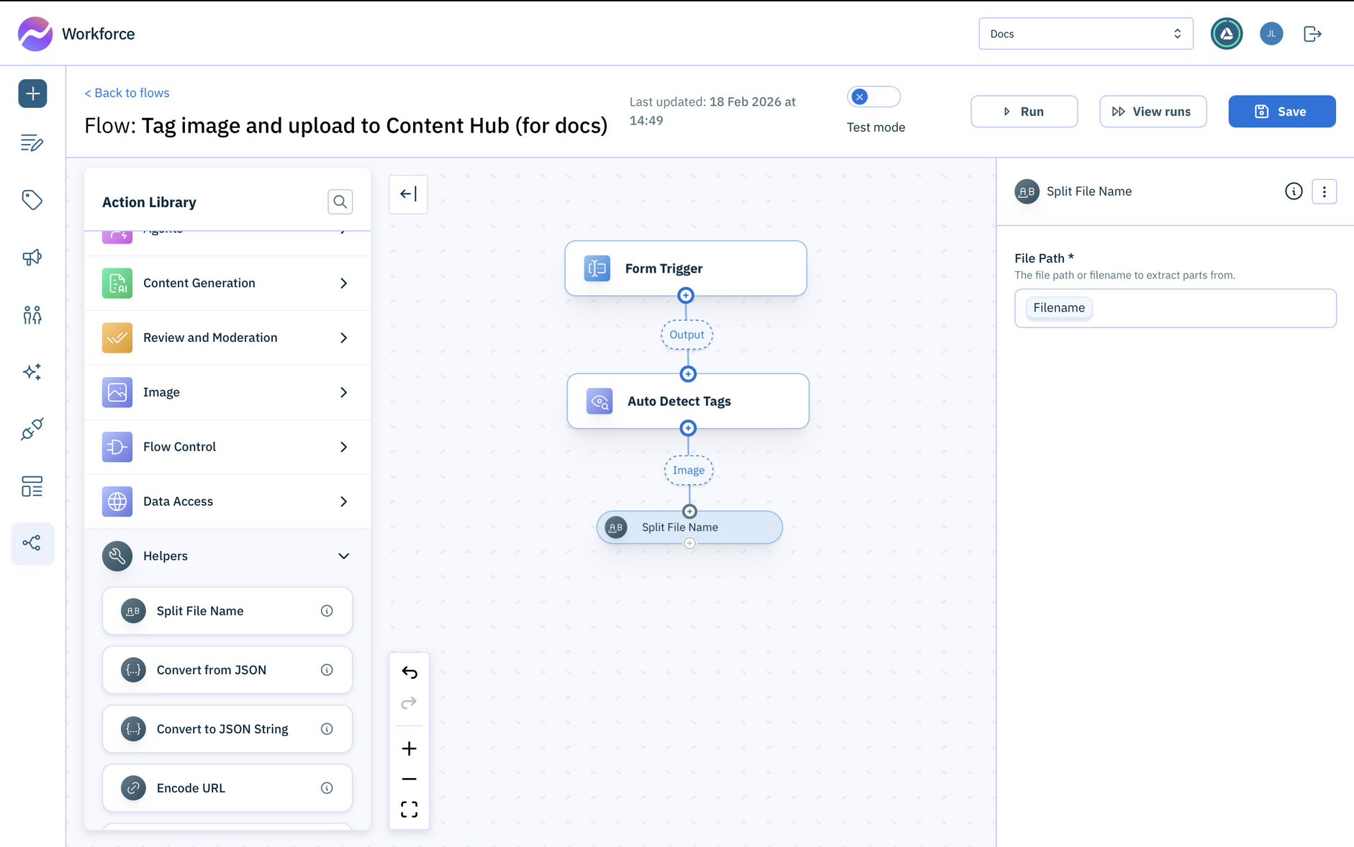Click the people icon in the sidebar
Viewport: 1354px width, 847px height.
pyautogui.click(x=32, y=314)
